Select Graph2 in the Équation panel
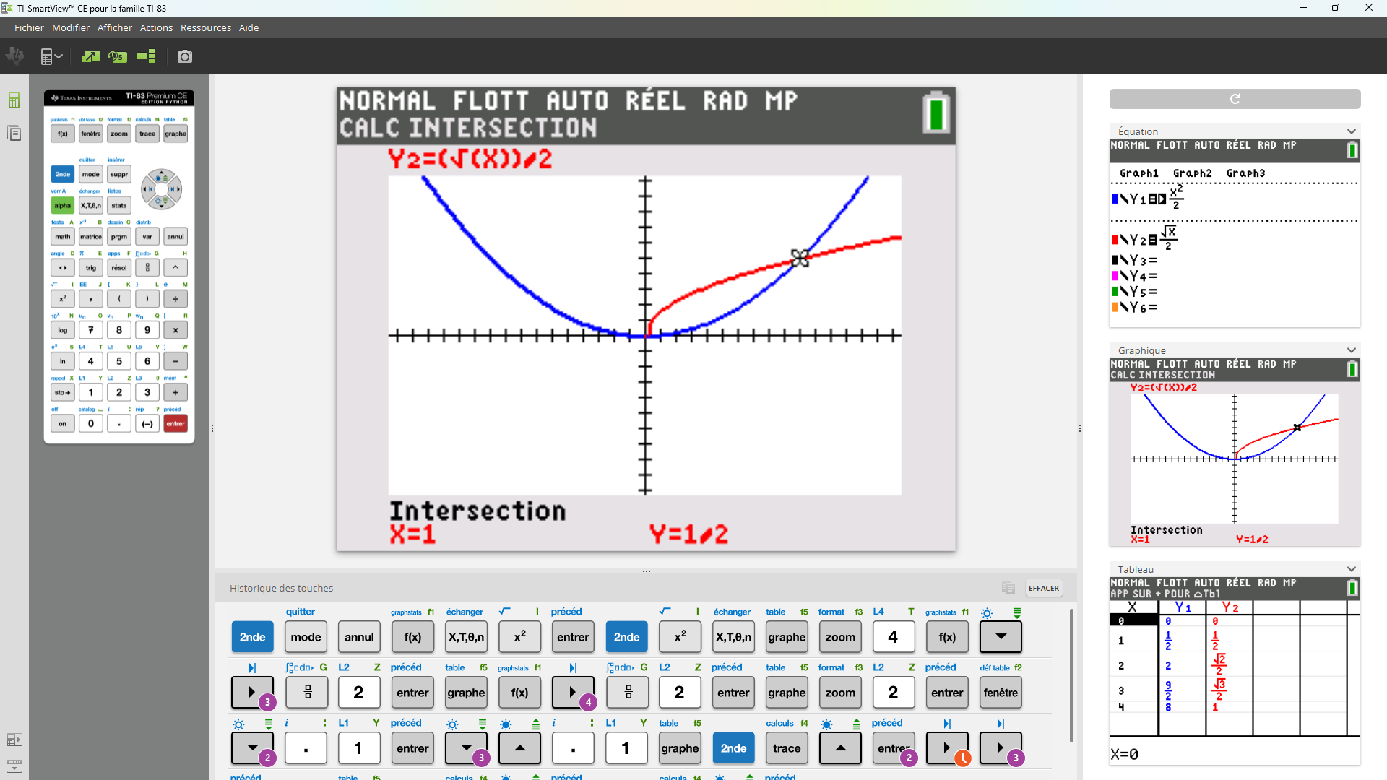The width and height of the screenshot is (1387, 780). (1192, 173)
